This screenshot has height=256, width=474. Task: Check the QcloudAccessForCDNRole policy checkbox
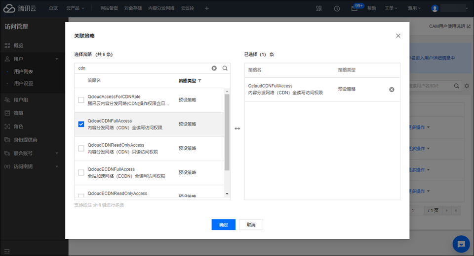[x=81, y=100]
